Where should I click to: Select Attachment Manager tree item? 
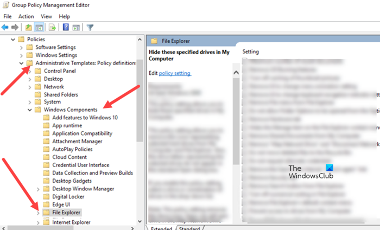(x=77, y=141)
